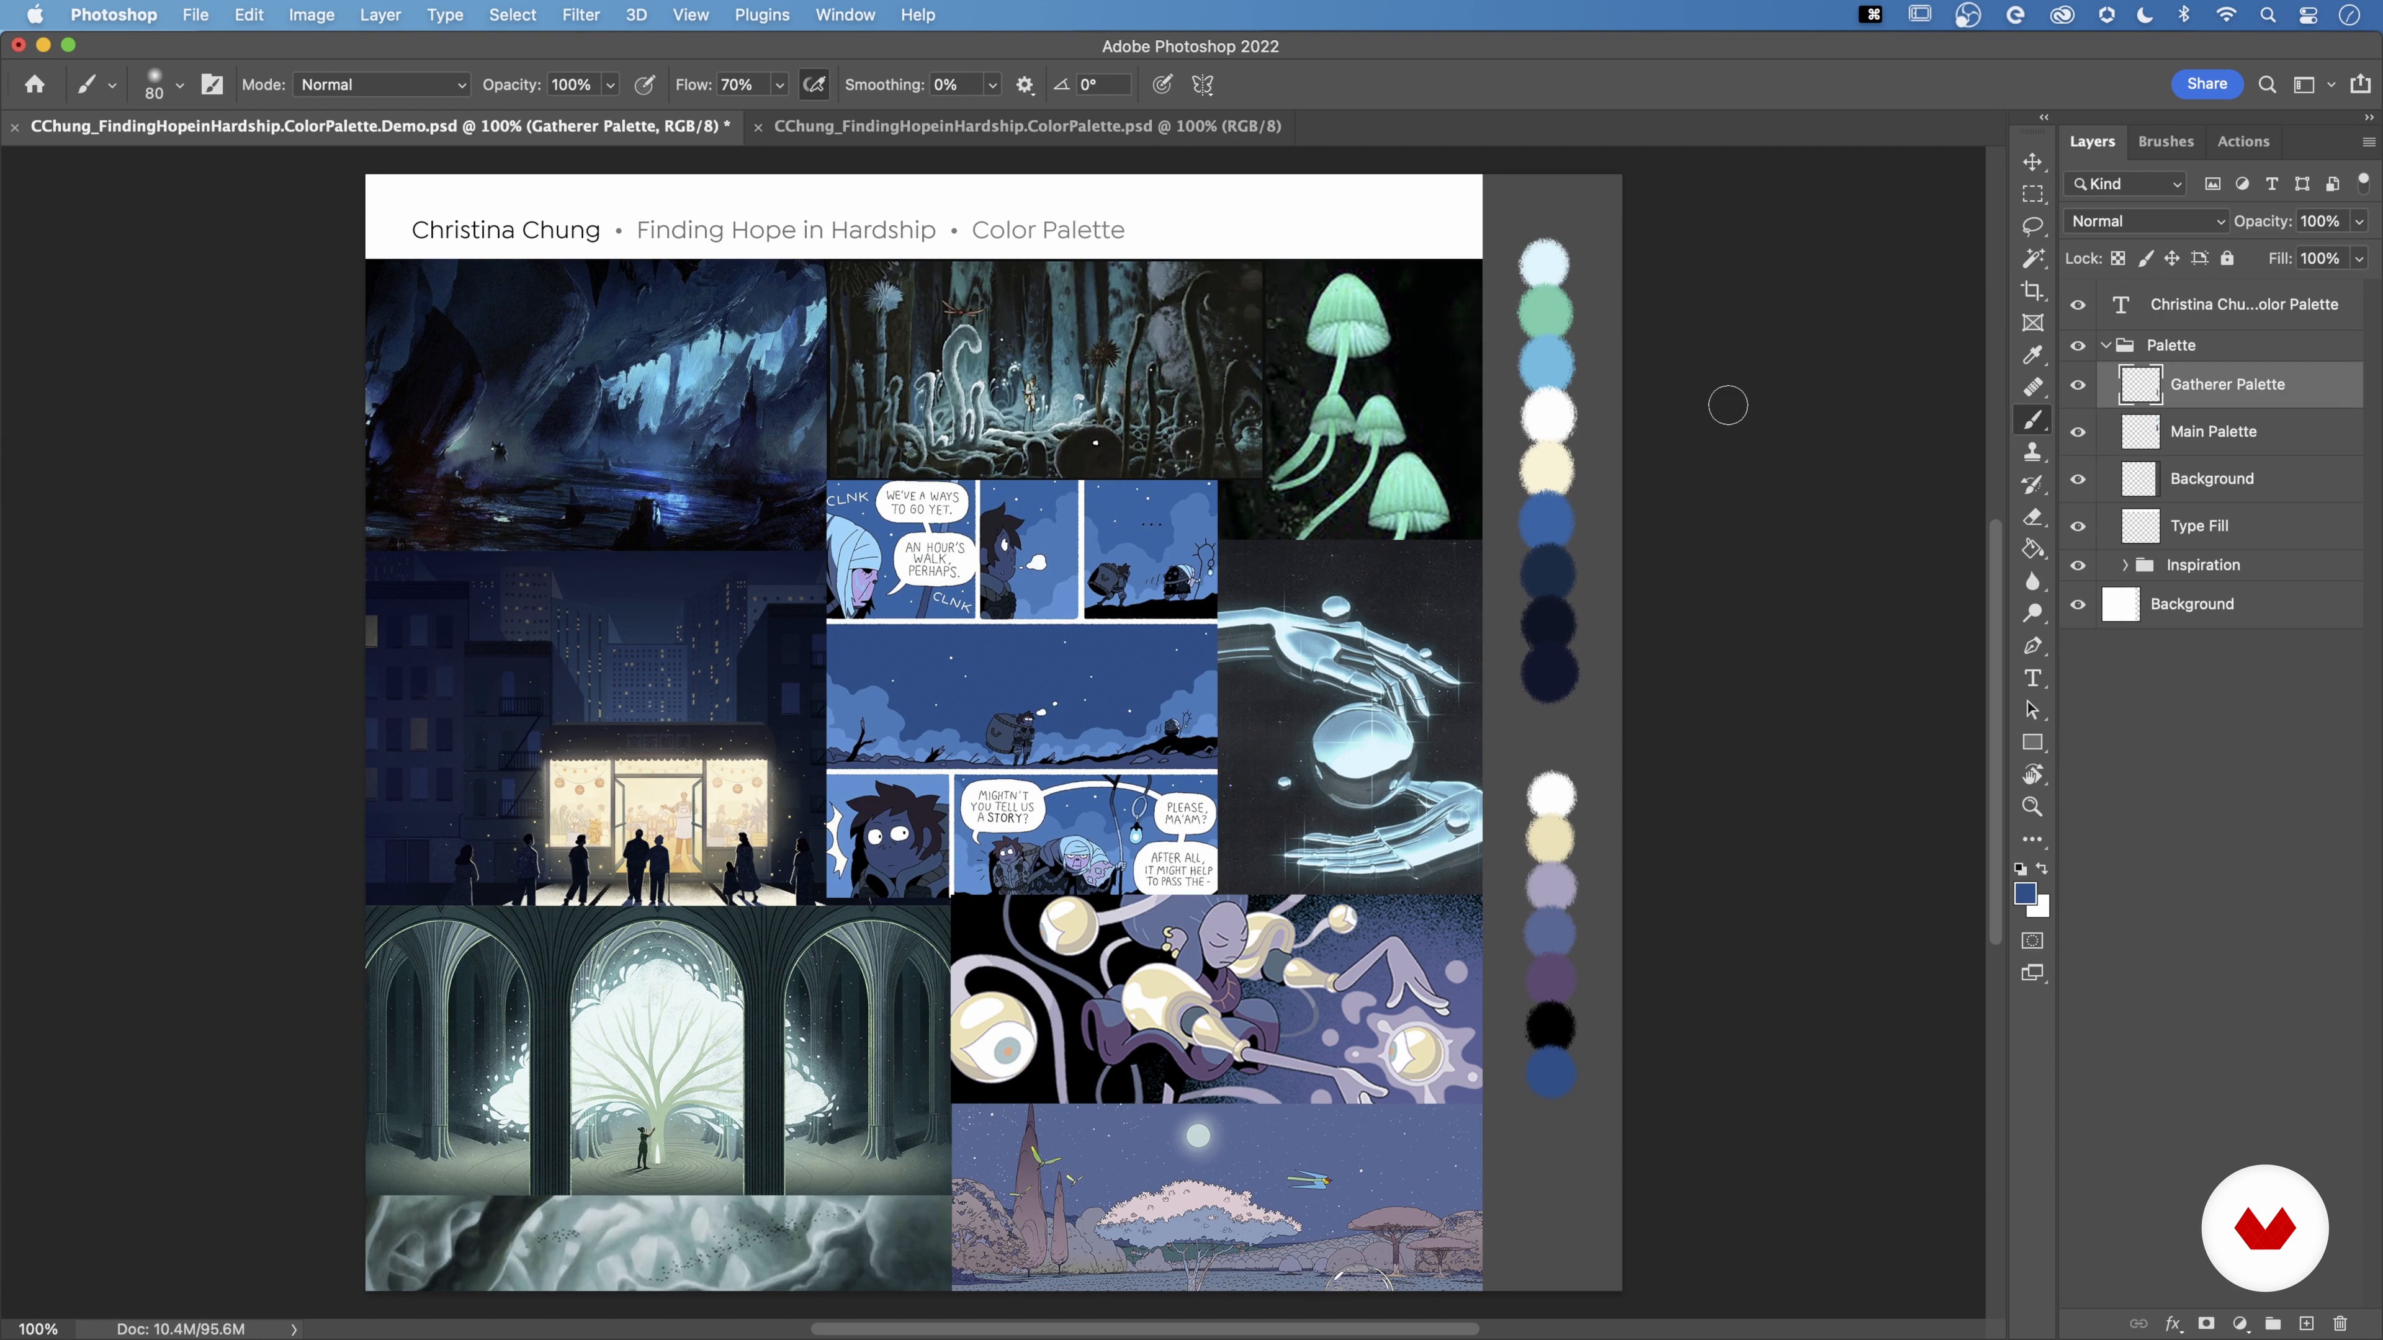
Task: Select the Rectangular Marquee tool
Action: (x=2032, y=194)
